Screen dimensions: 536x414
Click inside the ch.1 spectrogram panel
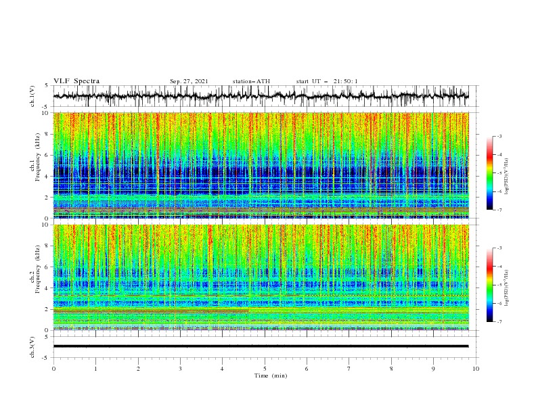[261, 165]
